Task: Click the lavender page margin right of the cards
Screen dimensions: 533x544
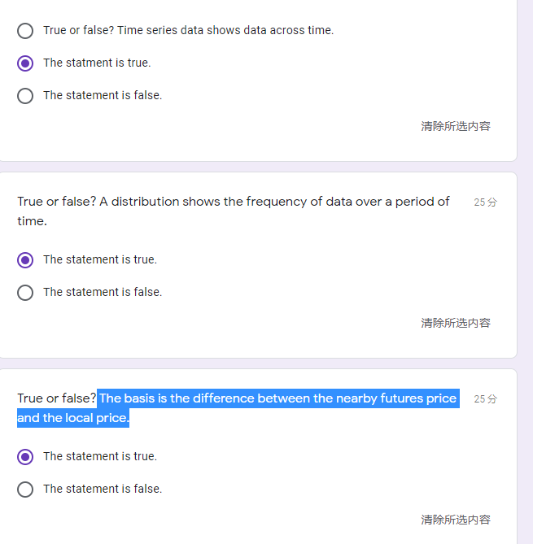Action: (525, 268)
